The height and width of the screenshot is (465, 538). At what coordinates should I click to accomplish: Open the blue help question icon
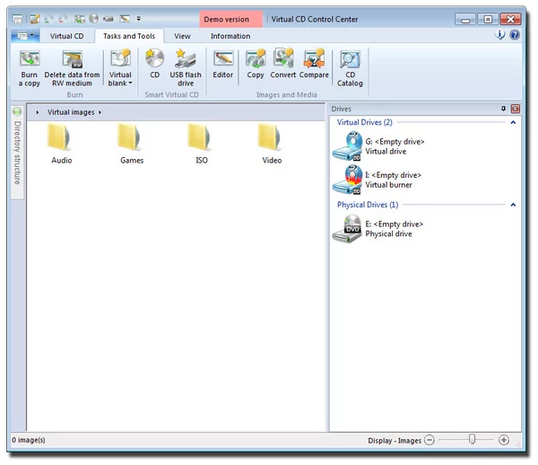[x=515, y=35]
